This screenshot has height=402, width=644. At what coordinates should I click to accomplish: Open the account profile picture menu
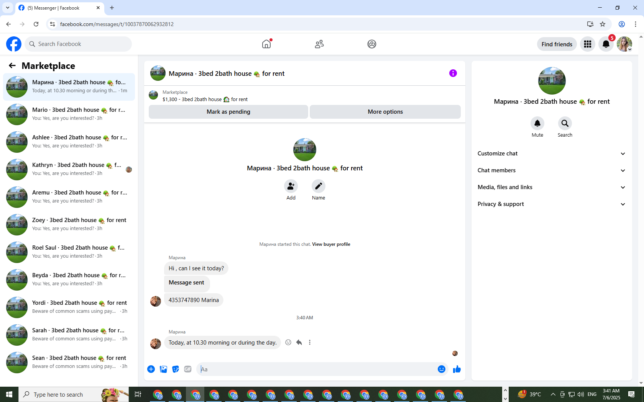pos(624,44)
